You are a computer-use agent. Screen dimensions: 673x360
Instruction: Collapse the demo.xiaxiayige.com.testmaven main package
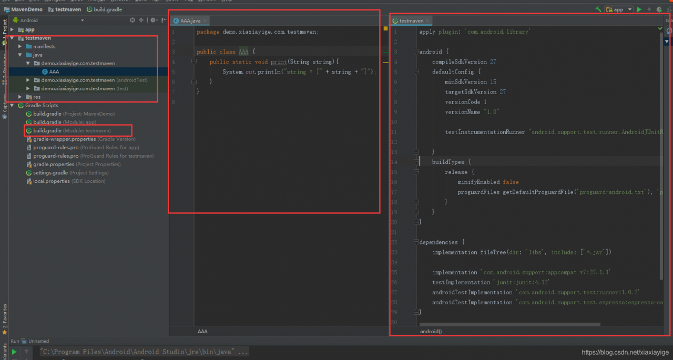pyautogui.click(x=29, y=63)
